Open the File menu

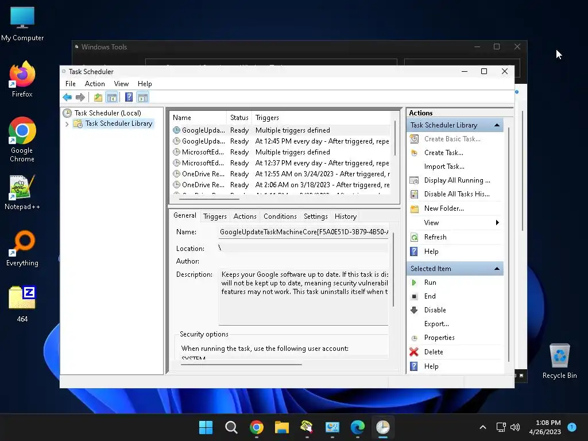(71, 84)
